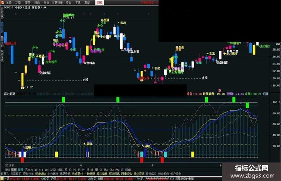The width and height of the screenshot is (281, 181).
Task: Click the yellow icon beside 上证 in the status bar
Action: [x=2, y=179]
